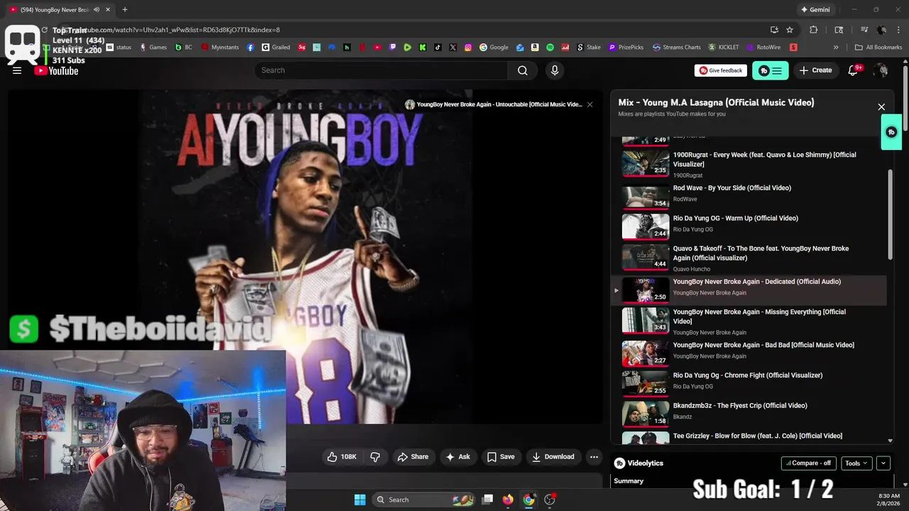Download the video
Viewport: 909px width, 511px height.
tap(553, 457)
